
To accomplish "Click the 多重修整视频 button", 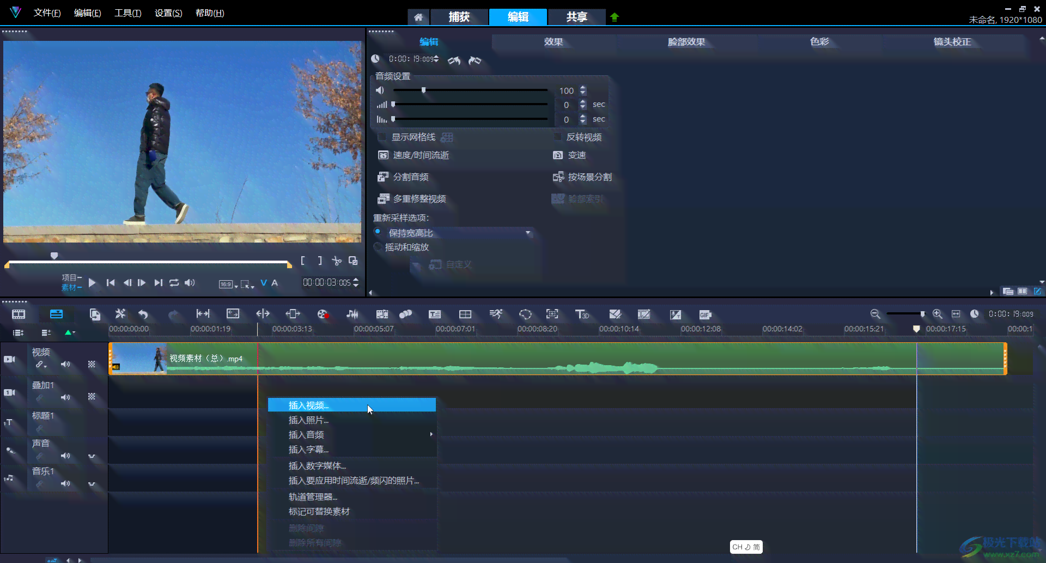I will 412,199.
